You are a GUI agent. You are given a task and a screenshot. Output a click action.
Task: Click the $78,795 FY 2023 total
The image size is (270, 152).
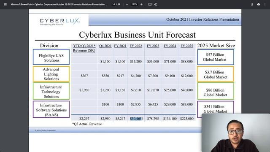[x=153, y=119]
